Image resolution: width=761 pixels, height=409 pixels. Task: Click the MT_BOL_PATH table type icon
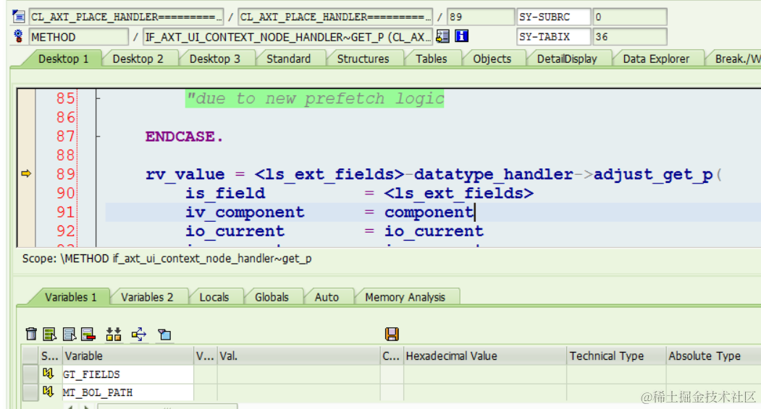48,392
